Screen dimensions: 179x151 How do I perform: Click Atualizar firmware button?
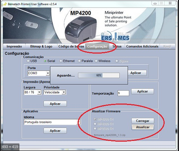pos(143,127)
